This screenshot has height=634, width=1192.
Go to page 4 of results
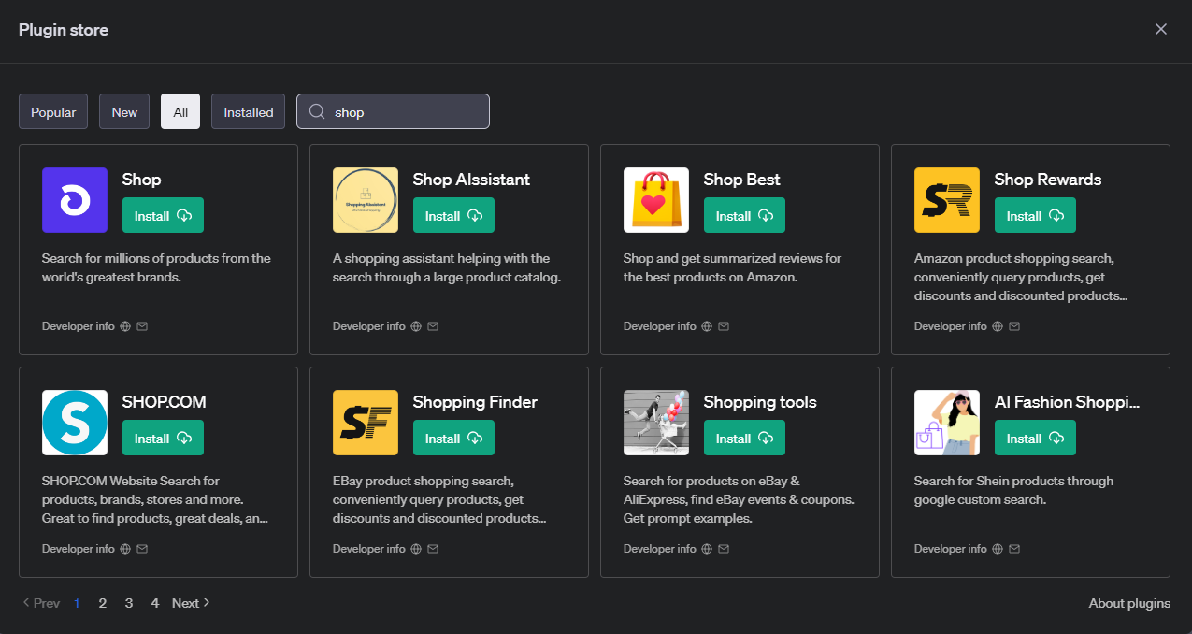(155, 603)
